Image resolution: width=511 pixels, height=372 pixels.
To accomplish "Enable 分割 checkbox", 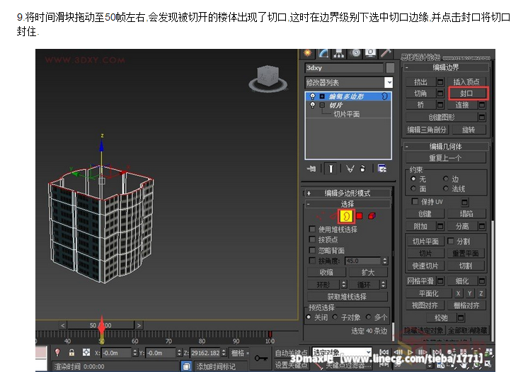I will tap(450, 241).
